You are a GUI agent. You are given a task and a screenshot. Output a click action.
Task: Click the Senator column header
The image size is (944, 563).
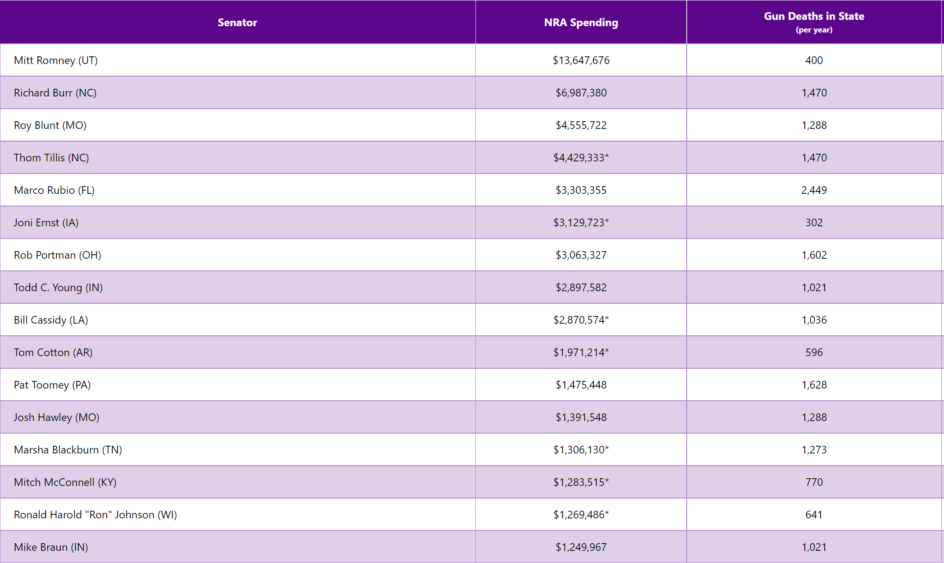click(237, 23)
